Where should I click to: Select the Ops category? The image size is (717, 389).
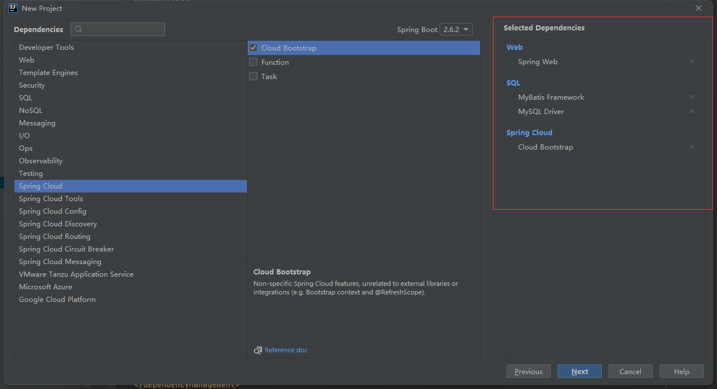[x=131, y=148]
